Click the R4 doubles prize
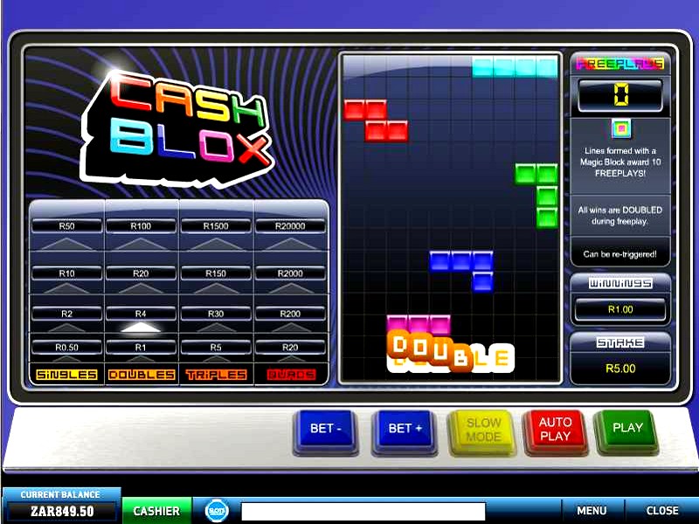 (x=141, y=314)
